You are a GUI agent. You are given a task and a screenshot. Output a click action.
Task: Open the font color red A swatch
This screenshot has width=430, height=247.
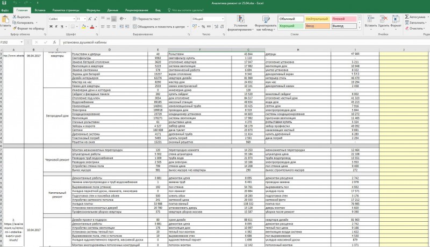pos(92,26)
